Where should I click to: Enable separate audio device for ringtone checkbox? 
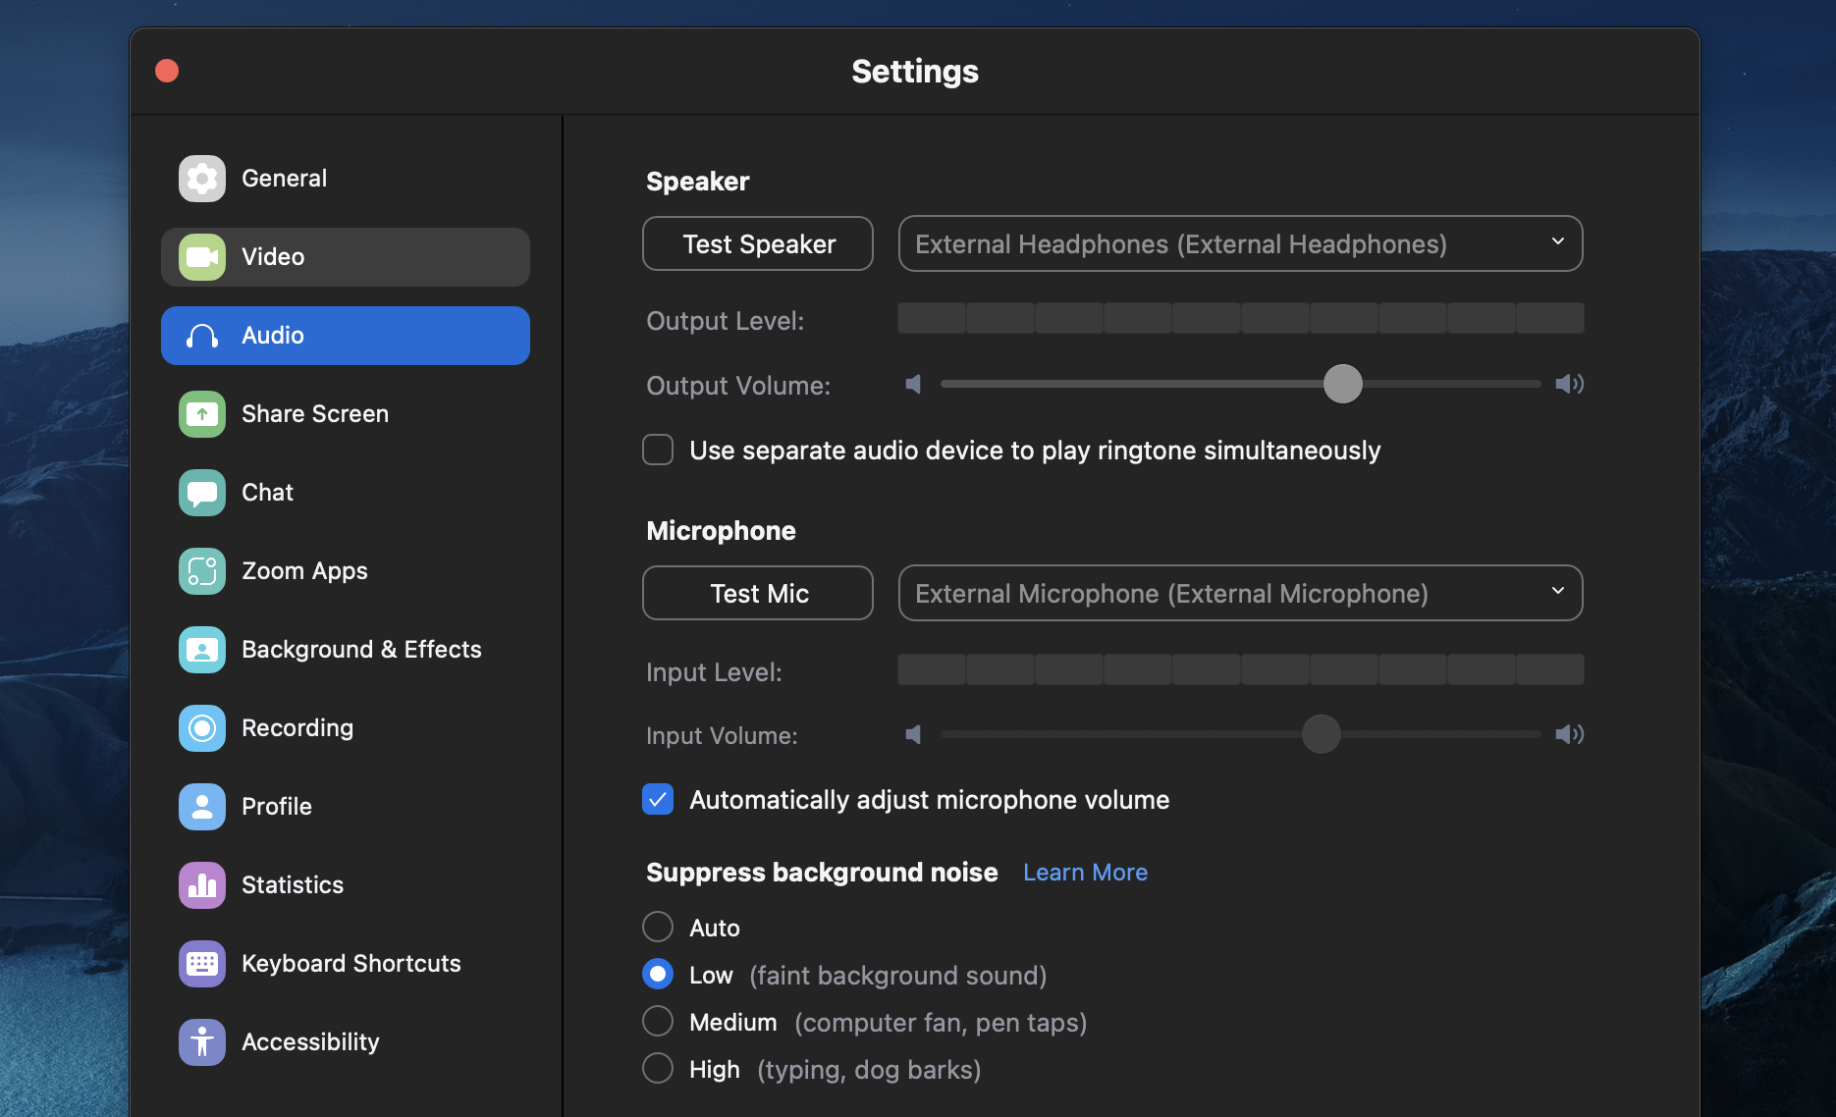(658, 451)
